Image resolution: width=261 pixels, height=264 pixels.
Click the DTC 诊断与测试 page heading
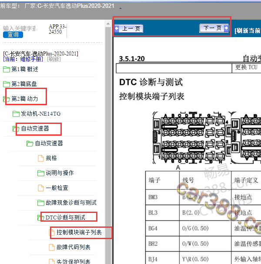pos(151,82)
